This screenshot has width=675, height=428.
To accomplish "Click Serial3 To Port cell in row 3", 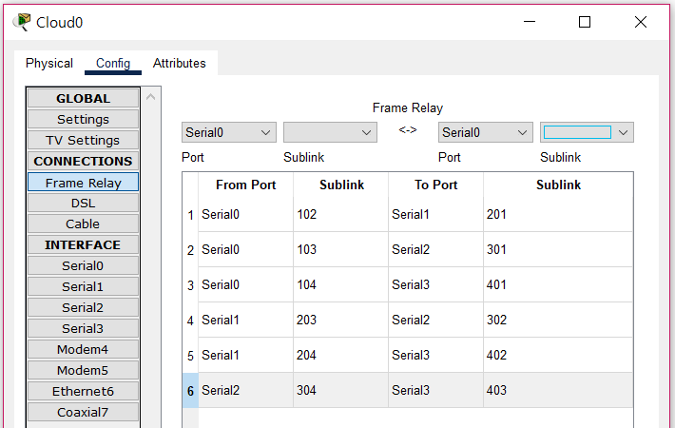I will pyautogui.click(x=436, y=285).
